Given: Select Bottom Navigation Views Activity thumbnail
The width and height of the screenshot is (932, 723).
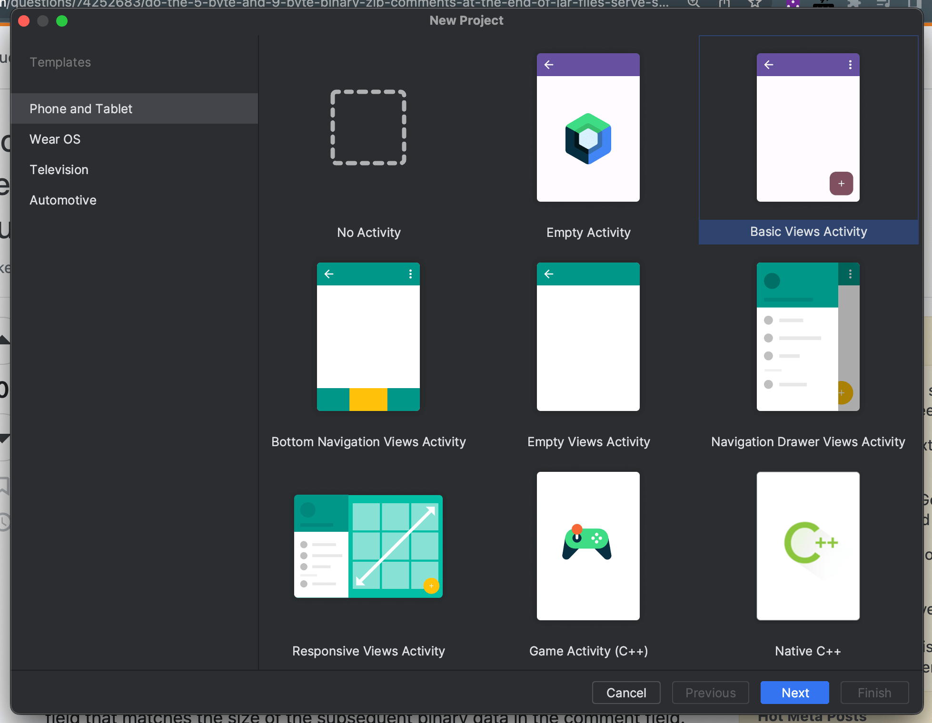Looking at the screenshot, I should point(368,337).
